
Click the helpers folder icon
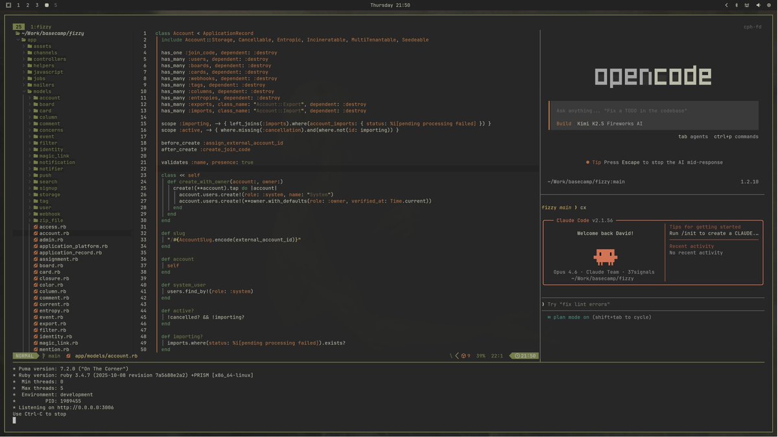(29, 66)
